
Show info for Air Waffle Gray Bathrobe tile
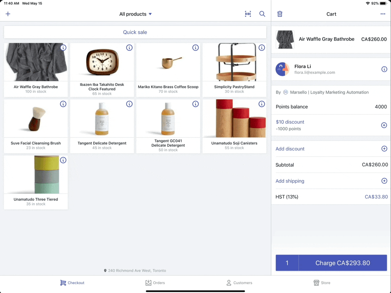pos(63,47)
